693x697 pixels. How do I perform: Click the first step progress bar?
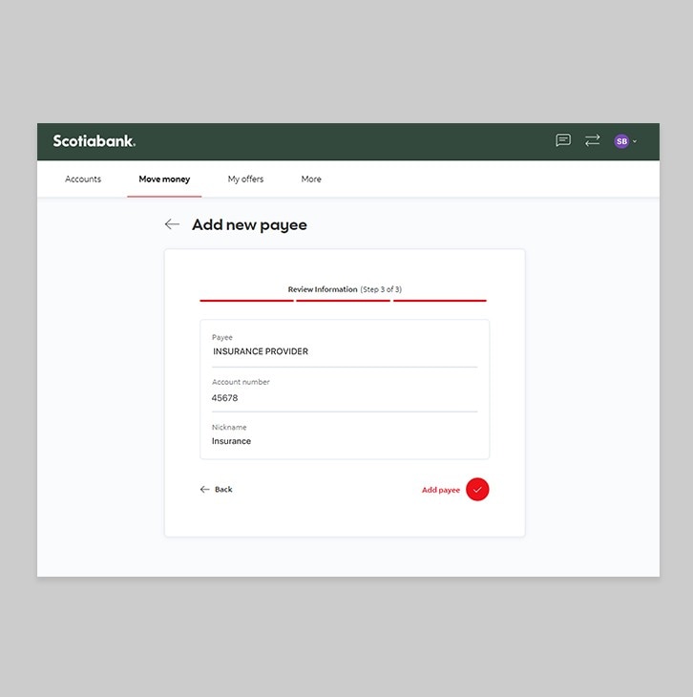point(246,301)
